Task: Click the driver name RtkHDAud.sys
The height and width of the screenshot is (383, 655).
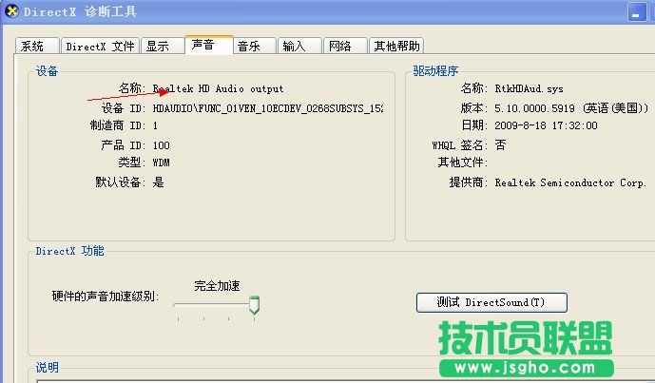Action: (529, 88)
